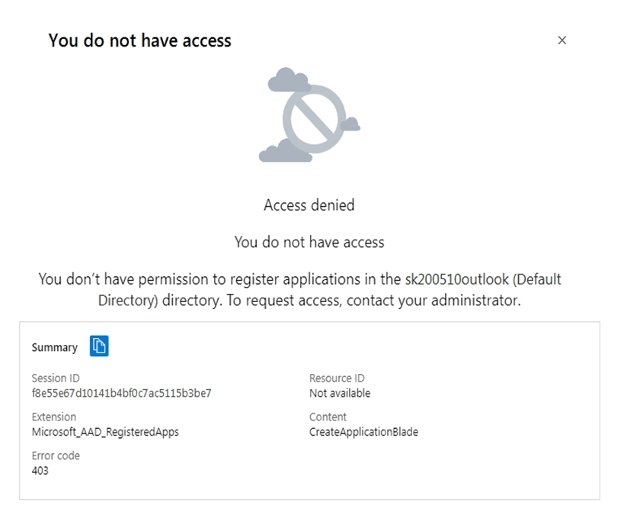This screenshot has height=528, width=624.
Task: Select the Microsoft_AAD_RegisteredApps extension value
Action: pos(105,432)
